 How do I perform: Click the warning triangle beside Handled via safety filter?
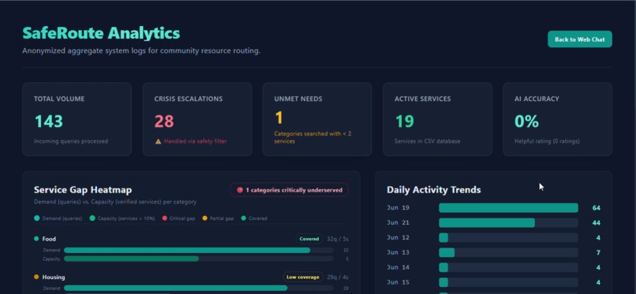click(158, 141)
